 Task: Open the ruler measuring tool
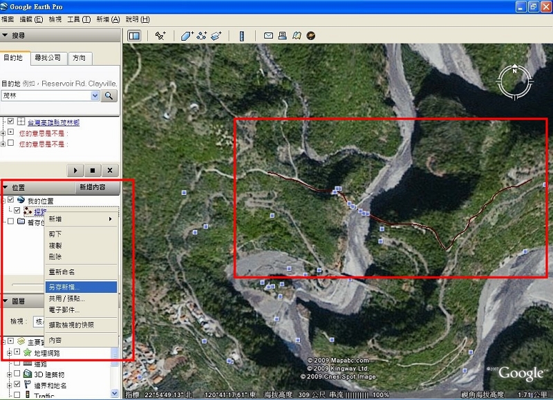tap(242, 35)
